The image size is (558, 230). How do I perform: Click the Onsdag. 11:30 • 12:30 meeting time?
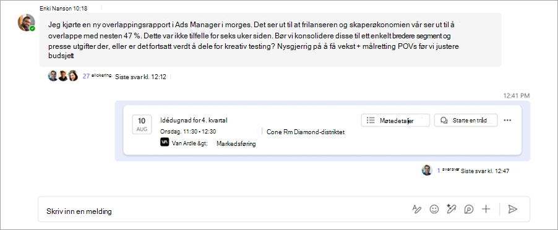click(188, 132)
